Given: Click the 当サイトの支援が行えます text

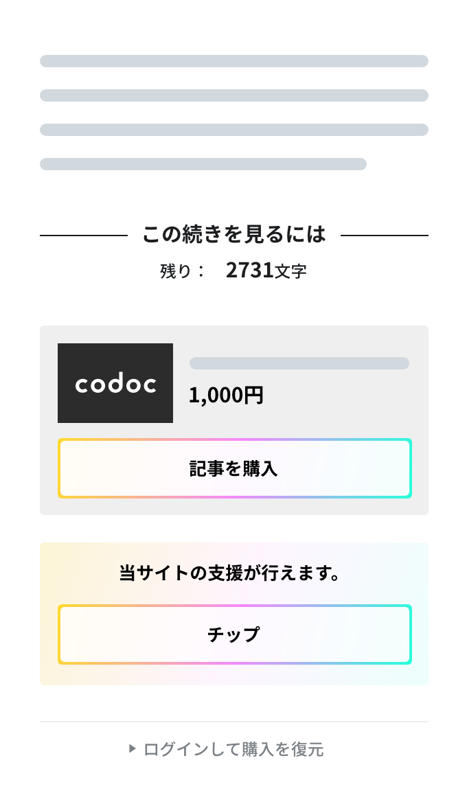Looking at the screenshot, I should [233, 573].
